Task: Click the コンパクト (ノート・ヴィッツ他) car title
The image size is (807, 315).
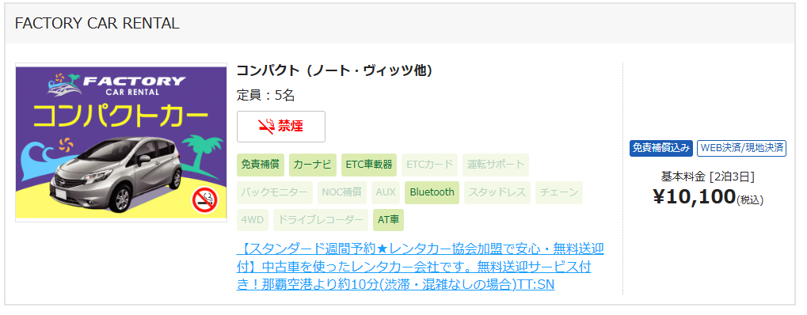Action: tap(334, 70)
